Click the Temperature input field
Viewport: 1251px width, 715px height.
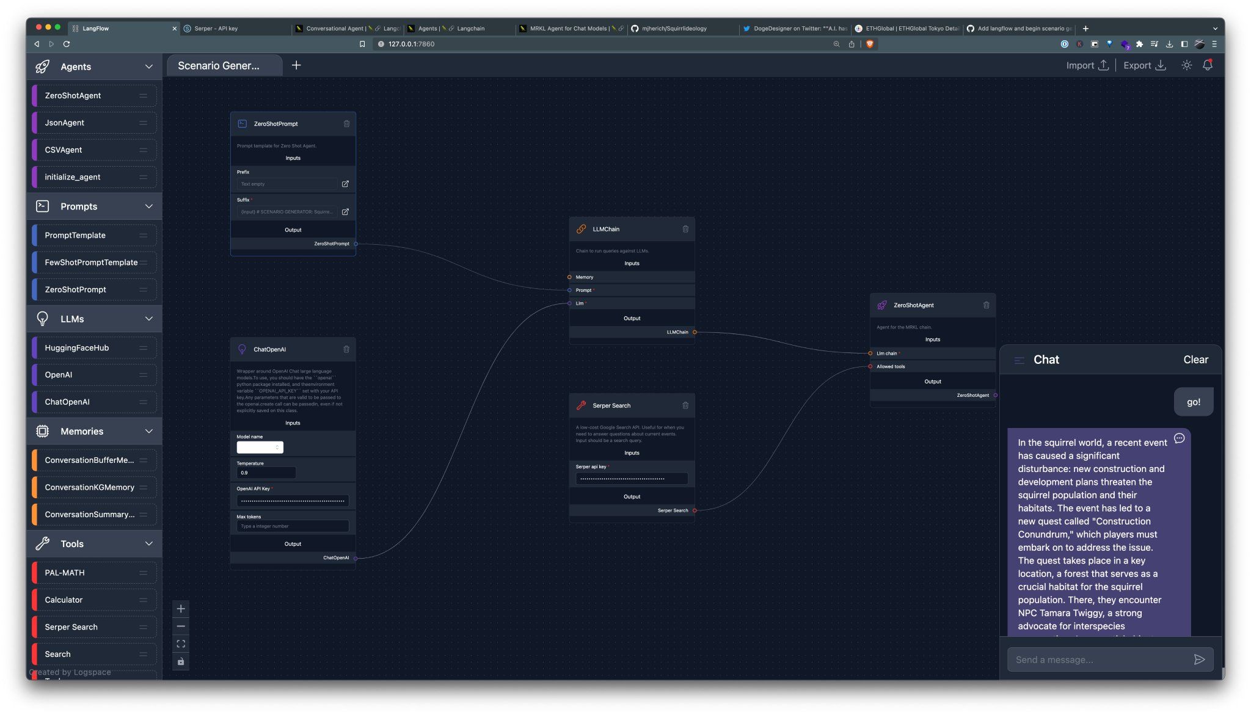point(266,473)
